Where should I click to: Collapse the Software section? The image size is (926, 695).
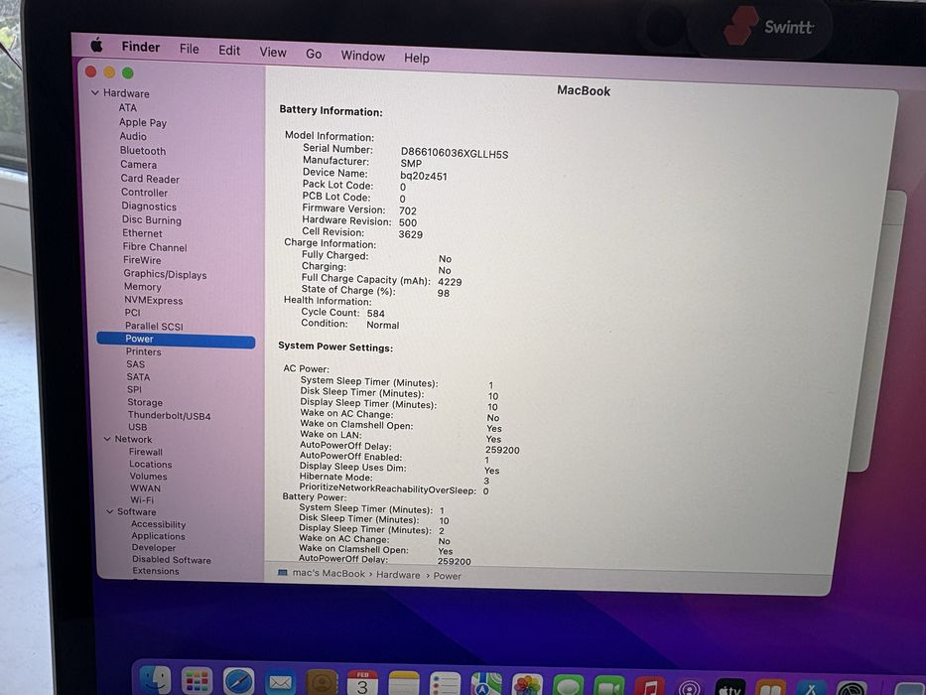pyautogui.click(x=109, y=511)
